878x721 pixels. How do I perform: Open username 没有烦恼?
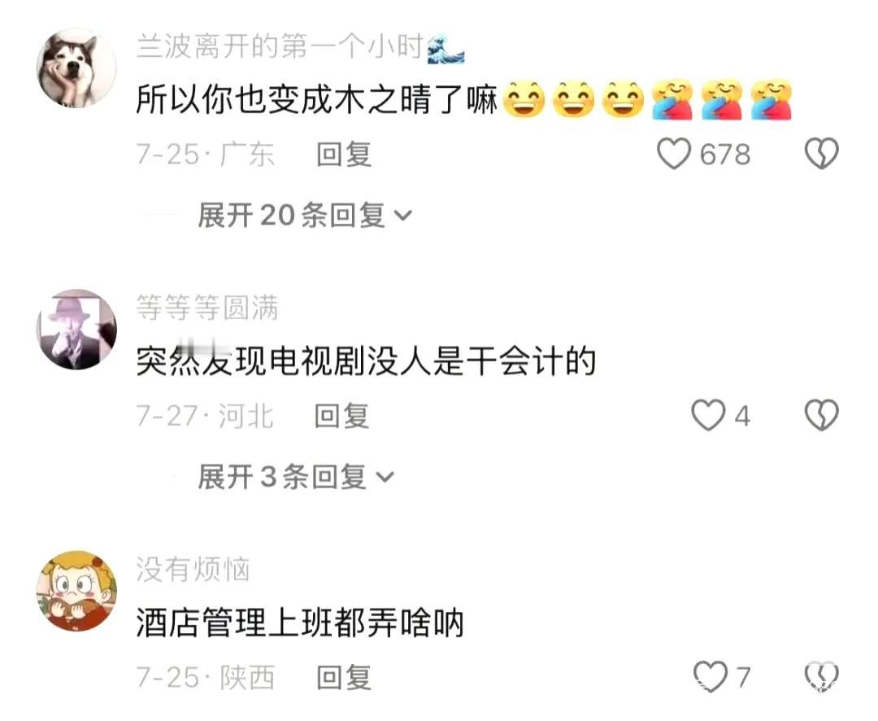point(193,570)
